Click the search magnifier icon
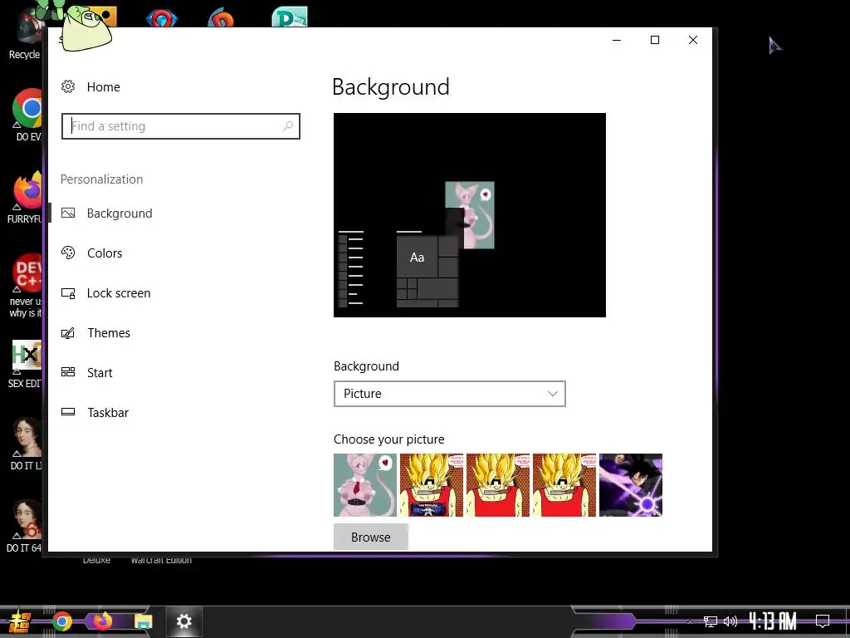The height and width of the screenshot is (638, 850). coord(288,126)
